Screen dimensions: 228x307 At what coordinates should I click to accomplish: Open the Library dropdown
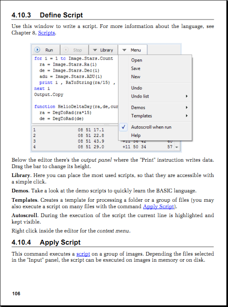point(103,50)
